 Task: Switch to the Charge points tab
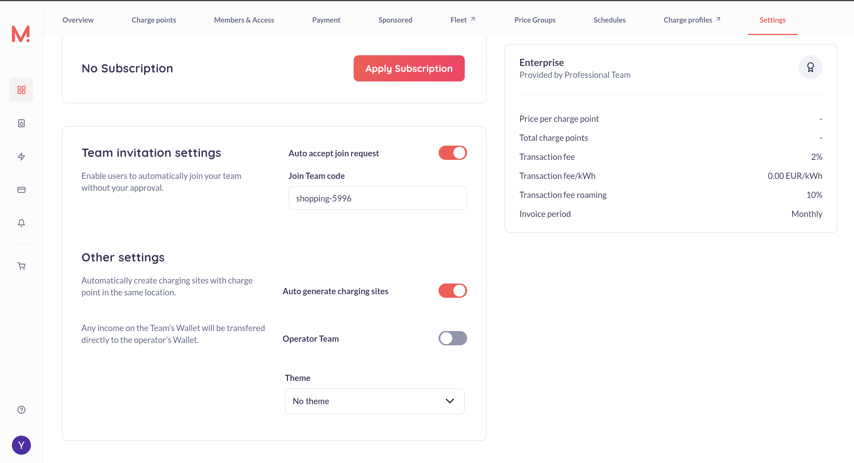[x=154, y=20]
